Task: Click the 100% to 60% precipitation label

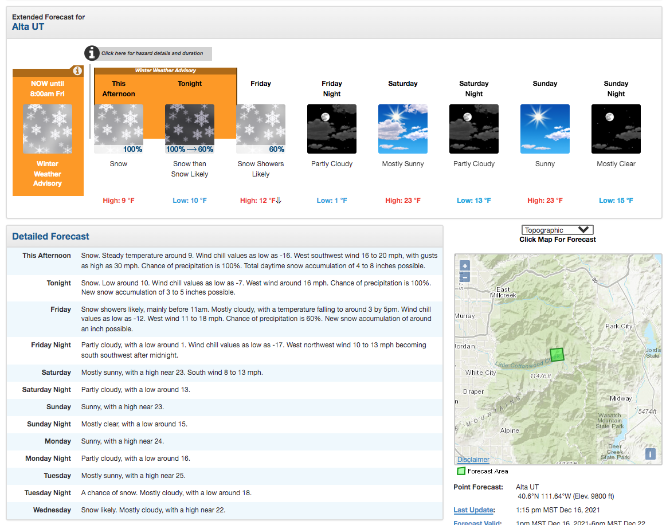Action: (190, 149)
